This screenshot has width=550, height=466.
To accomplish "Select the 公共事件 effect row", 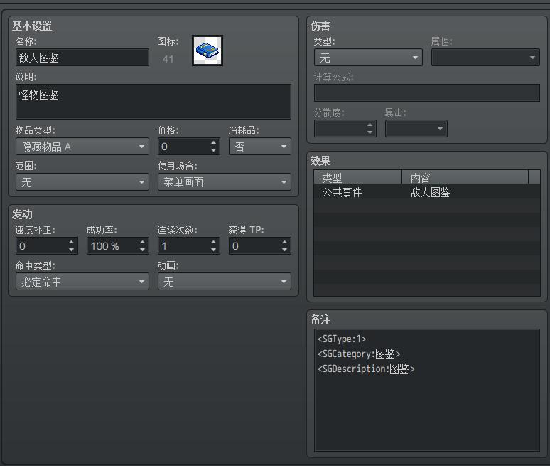I will [427, 192].
